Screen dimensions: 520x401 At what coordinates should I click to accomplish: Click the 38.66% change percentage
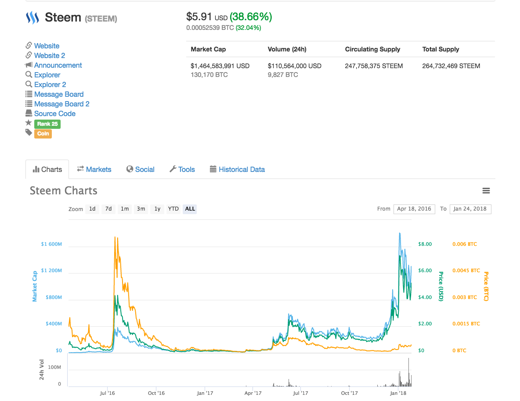(x=251, y=17)
